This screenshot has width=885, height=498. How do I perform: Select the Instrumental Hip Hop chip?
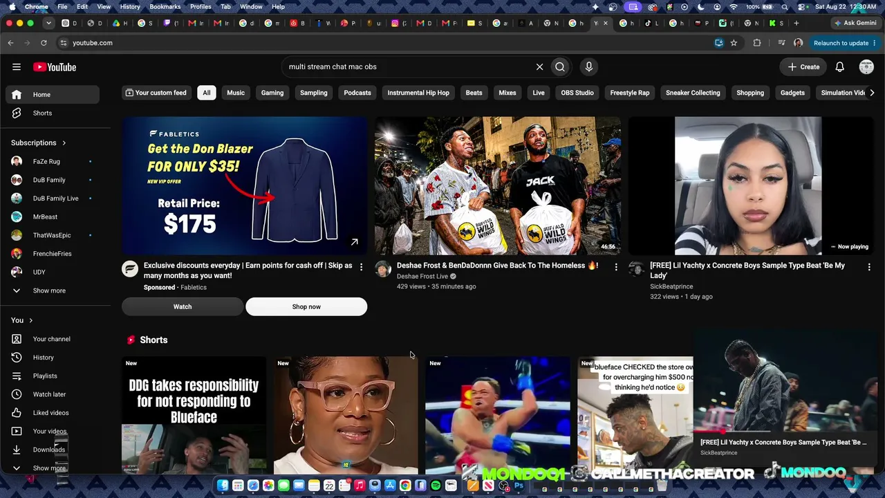point(418,93)
